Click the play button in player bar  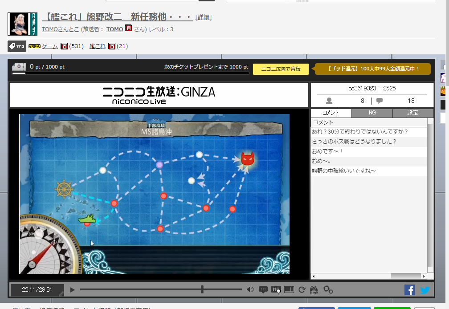coord(73,290)
